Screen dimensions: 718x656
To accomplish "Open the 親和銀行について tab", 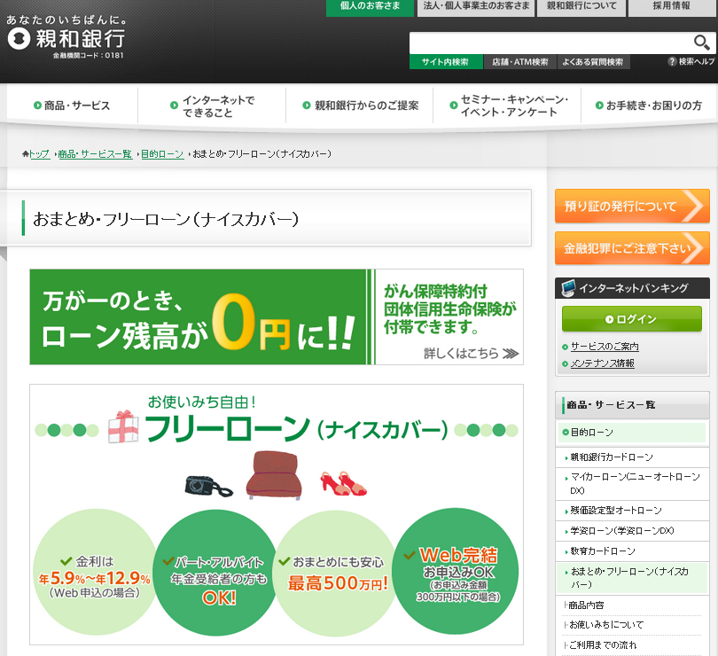I will coord(581,7).
